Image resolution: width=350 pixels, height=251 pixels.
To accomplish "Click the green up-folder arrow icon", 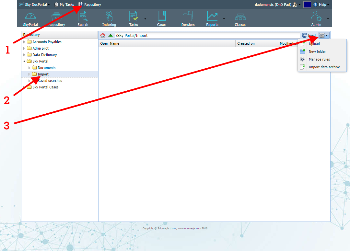I will click(110, 35).
